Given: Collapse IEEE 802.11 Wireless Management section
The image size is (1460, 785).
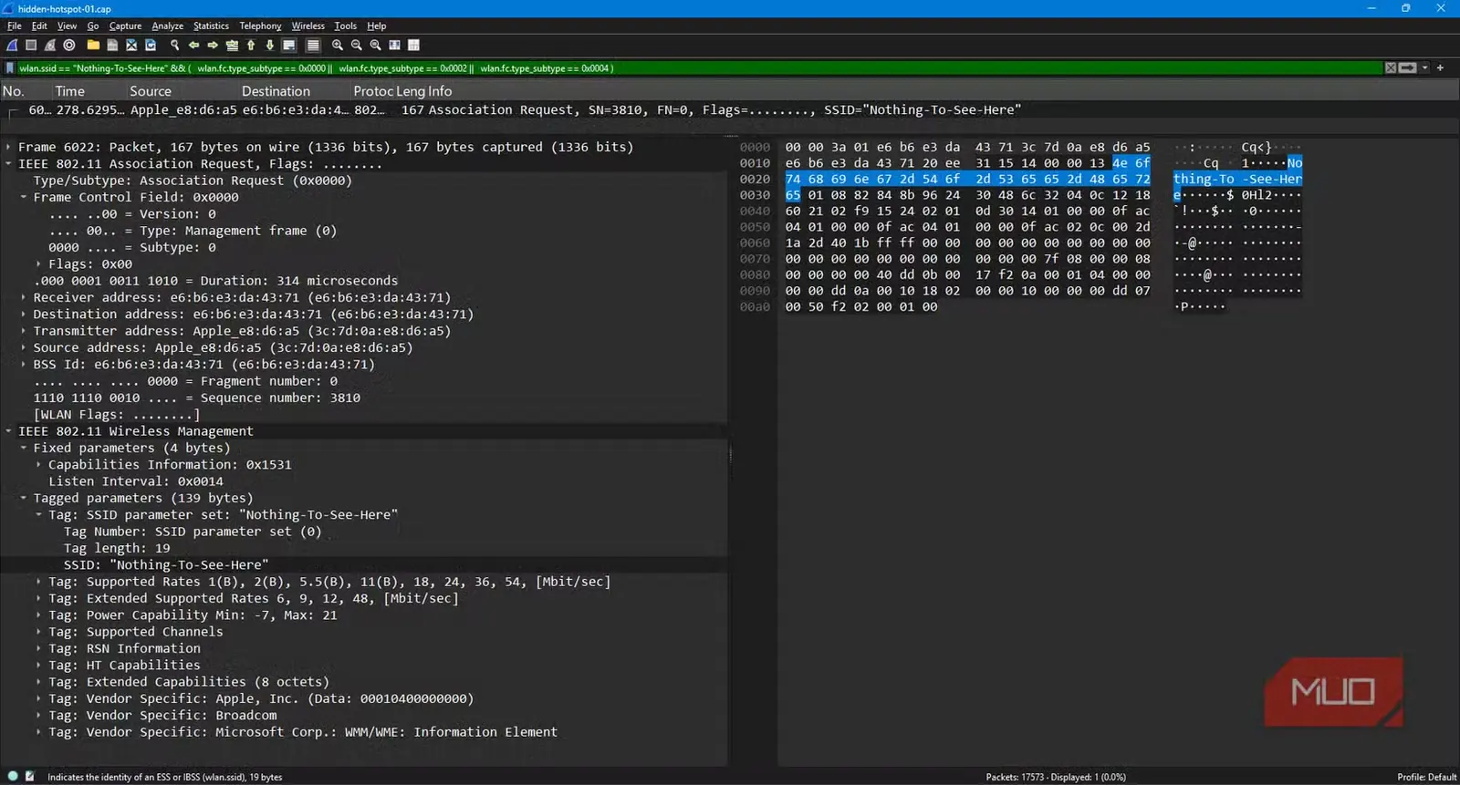Looking at the screenshot, I should (x=8, y=431).
